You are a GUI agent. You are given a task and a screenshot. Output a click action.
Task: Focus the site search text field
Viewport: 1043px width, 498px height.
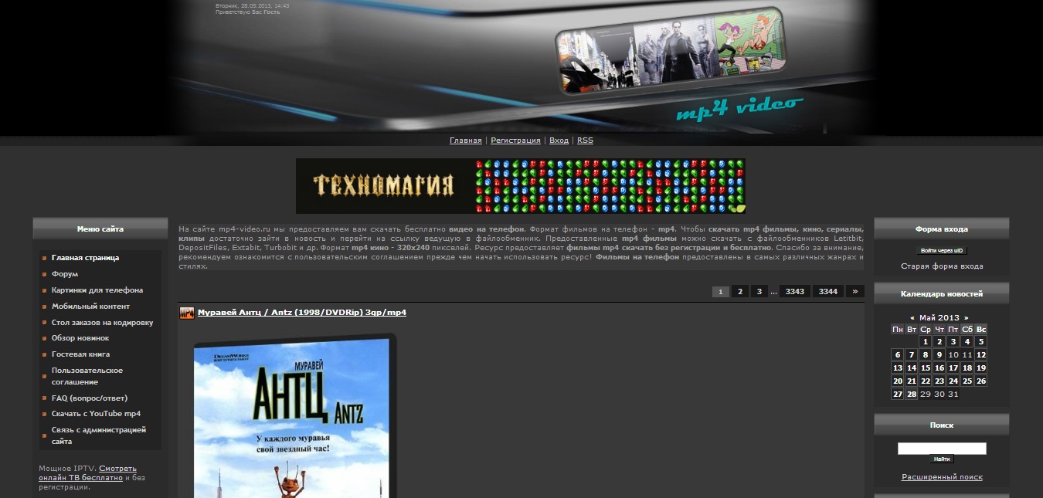click(942, 449)
